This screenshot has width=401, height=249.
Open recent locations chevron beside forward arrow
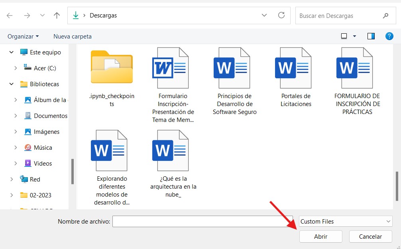pyautogui.click(x=42, y=15)
